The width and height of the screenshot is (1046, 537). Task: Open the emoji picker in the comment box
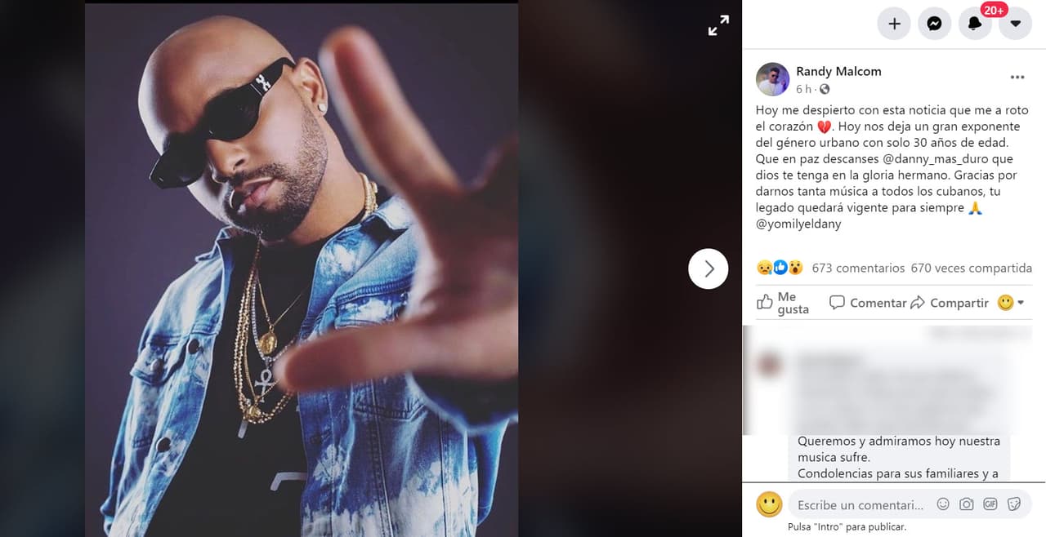(942, 504)
